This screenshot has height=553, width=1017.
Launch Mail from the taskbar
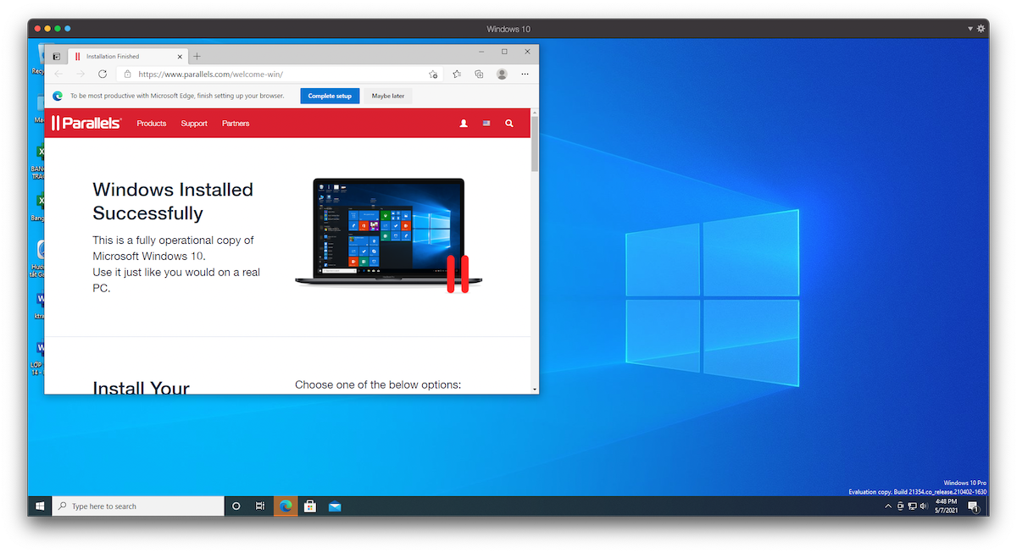[334, 506]
